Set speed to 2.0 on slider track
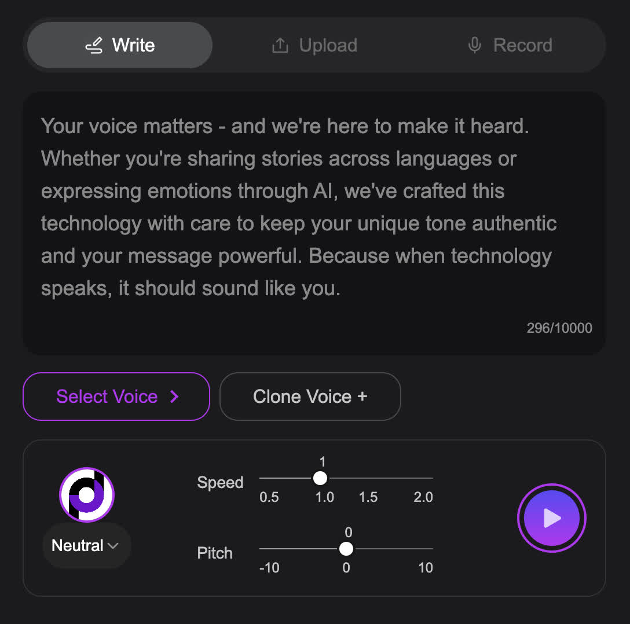Image resolution: width=630 pixels, height=624 pixels. pyautogui.click(x=431, y=478)
